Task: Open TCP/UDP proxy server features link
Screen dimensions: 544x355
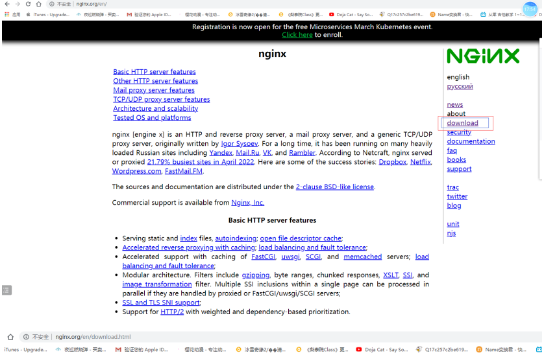Action: pyautogui.click(x=162, y=99)
